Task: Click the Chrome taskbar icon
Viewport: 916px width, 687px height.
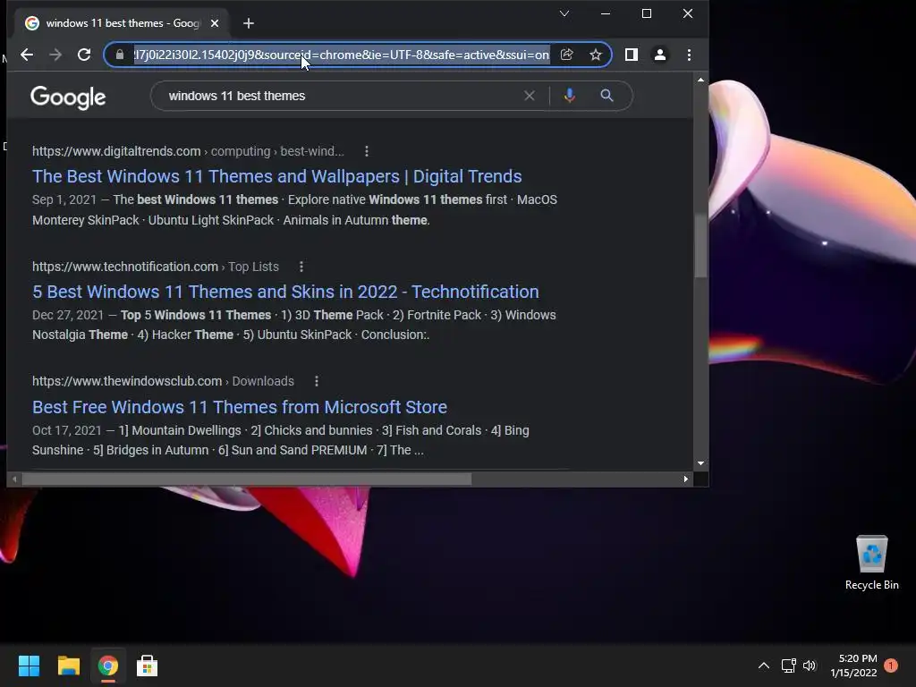Action: coord(108,666)
